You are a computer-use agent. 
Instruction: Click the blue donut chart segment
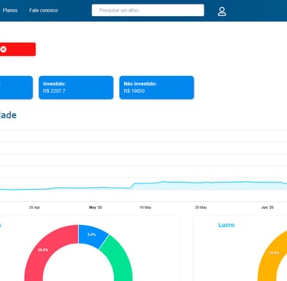point(91,235)
